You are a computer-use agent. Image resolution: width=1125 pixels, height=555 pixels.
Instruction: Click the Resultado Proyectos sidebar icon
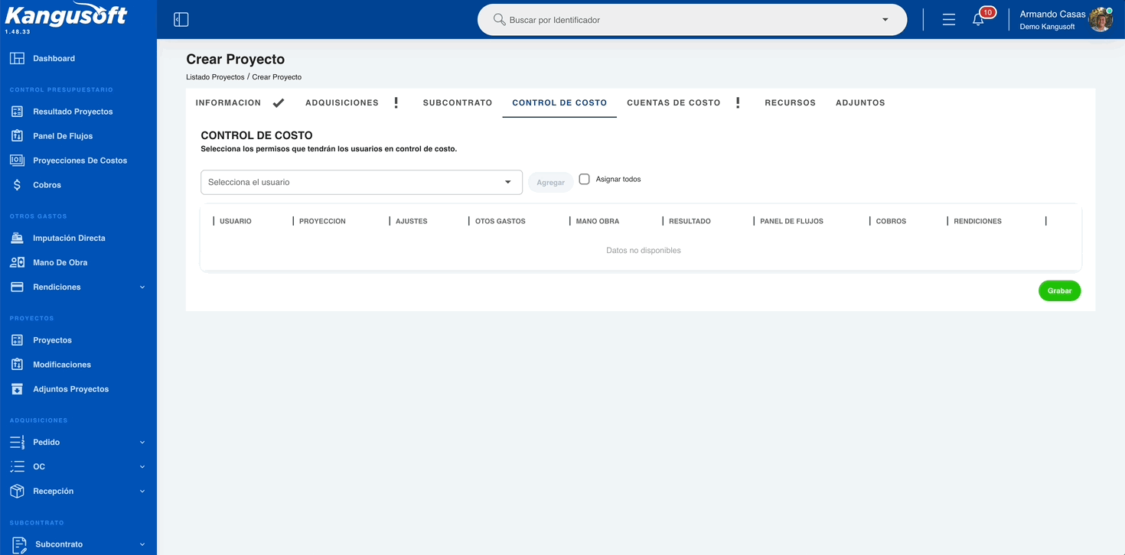click(17, 112)
